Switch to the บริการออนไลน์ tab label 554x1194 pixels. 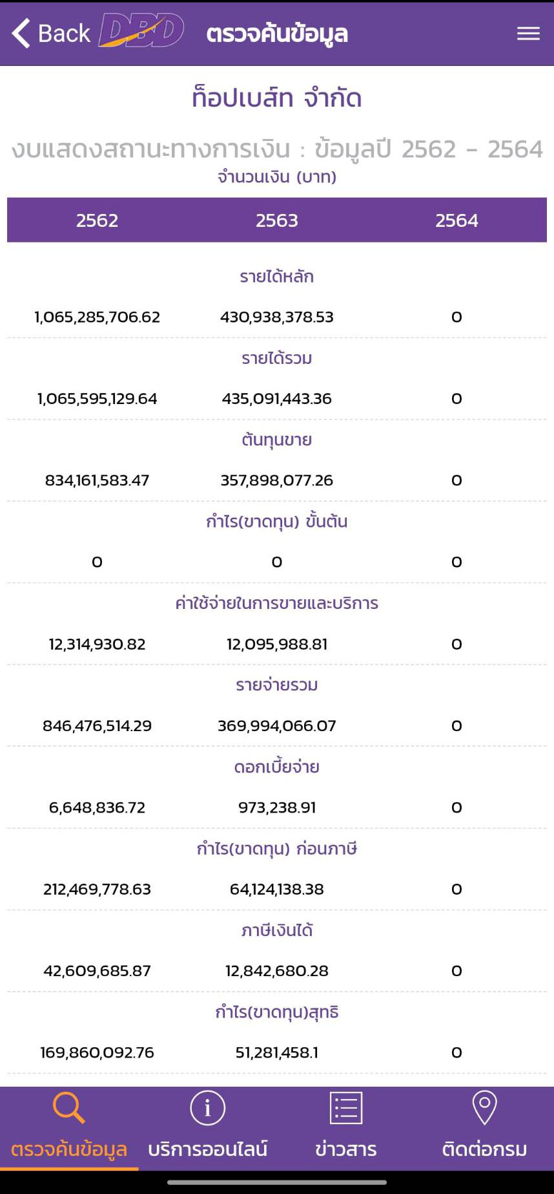207,1149
